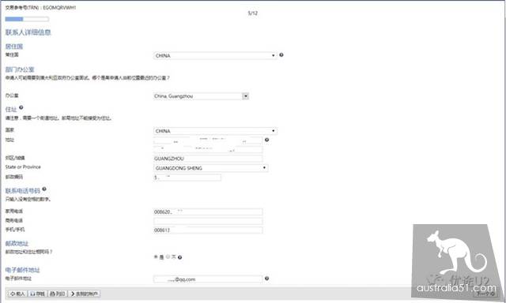Click the go to my account button
This screenshot has height=303, width=506.
tap(85, 294)
